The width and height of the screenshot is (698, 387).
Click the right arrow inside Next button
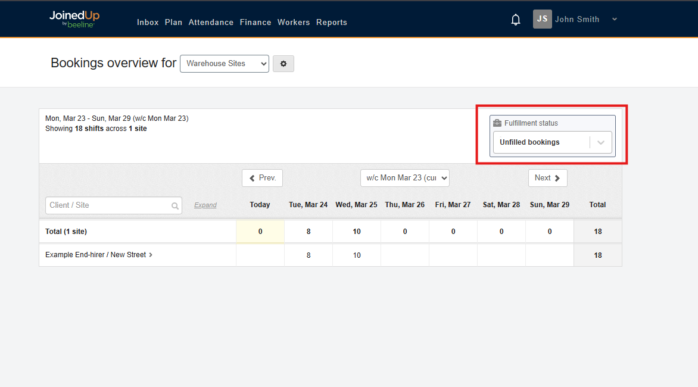[556, 177]
